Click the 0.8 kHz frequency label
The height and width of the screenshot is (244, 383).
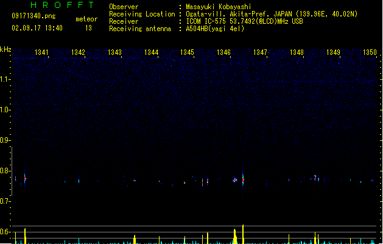coord(5,171)
